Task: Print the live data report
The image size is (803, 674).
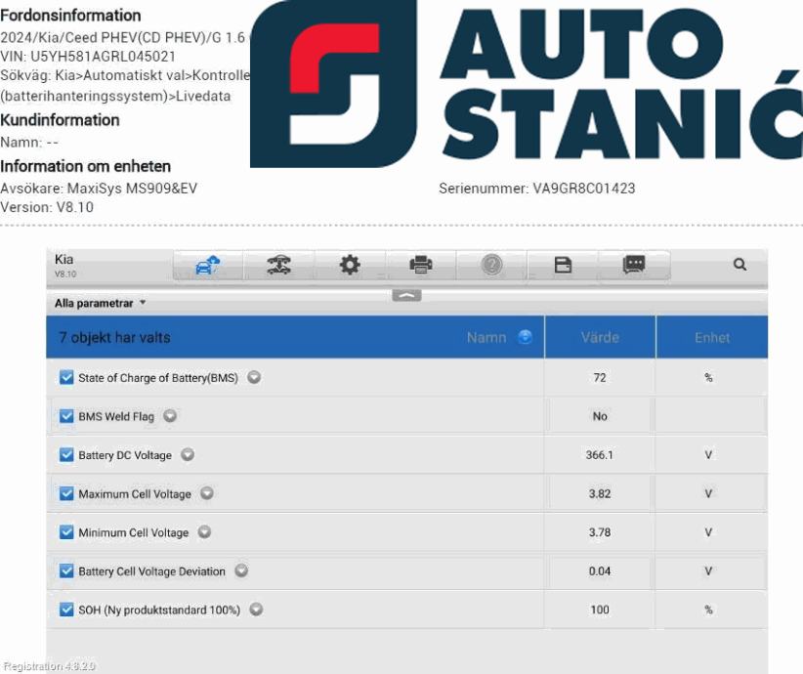Action: click(421, 266)
